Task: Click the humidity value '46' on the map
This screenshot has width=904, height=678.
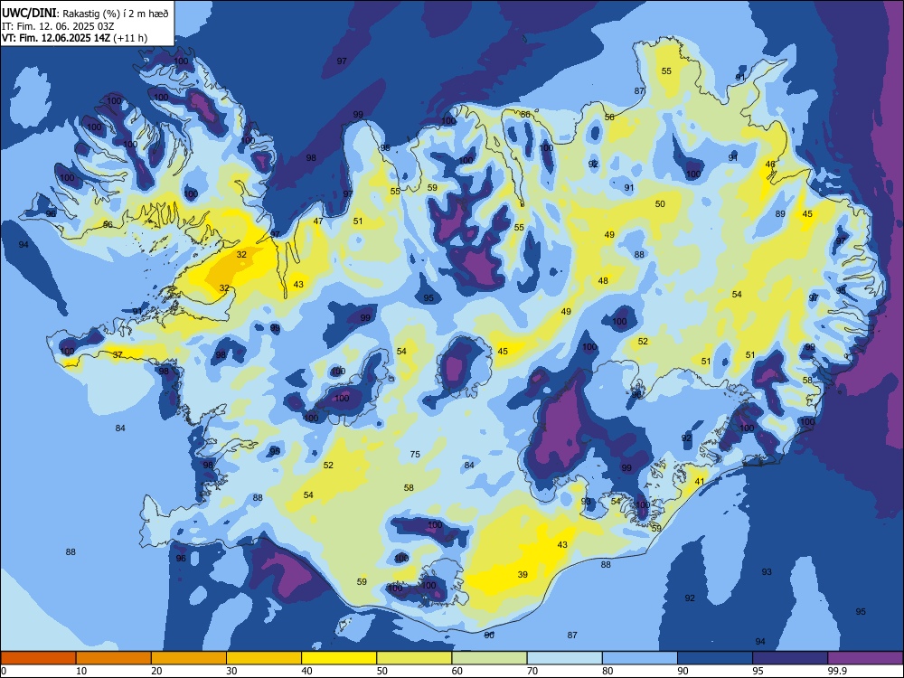Action: [770, 165]
